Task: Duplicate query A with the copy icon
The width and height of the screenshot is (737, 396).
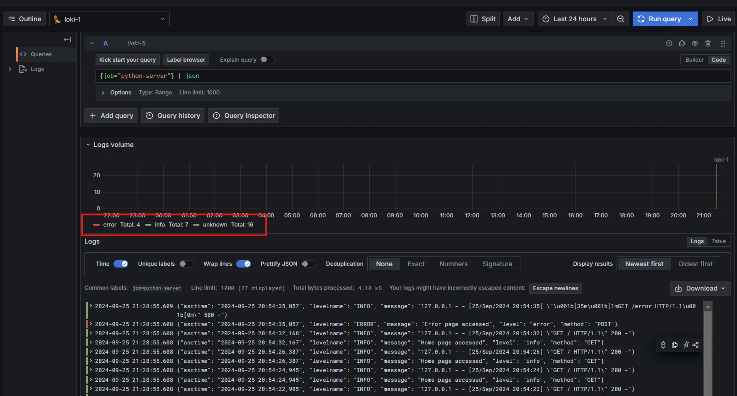Action: (x=682, y=43)
